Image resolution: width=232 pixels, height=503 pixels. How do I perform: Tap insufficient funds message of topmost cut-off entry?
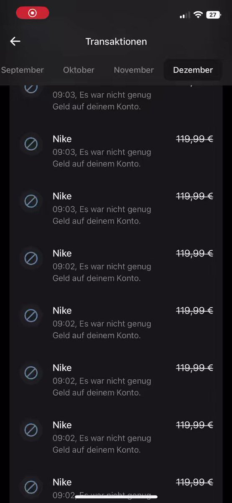[x=102, y=101]
